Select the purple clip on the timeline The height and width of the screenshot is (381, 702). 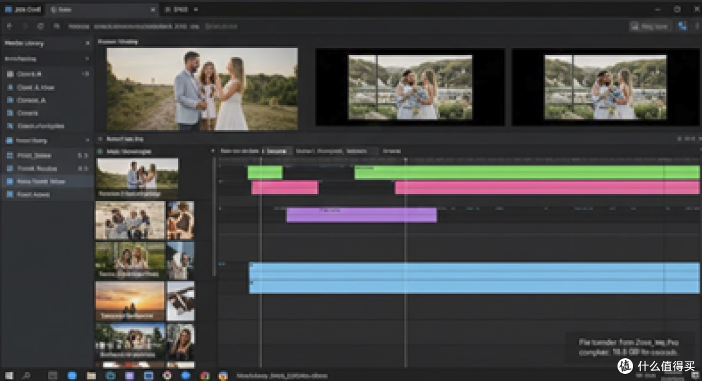click(361, 215)
